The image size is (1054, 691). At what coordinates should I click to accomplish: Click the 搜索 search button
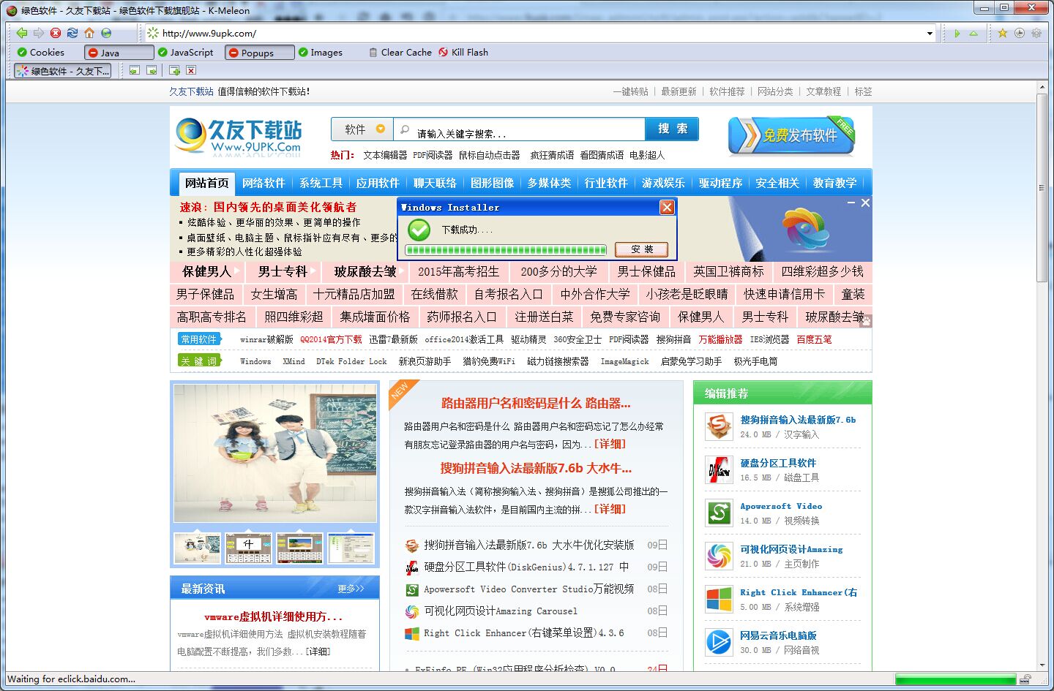(672, 129)
